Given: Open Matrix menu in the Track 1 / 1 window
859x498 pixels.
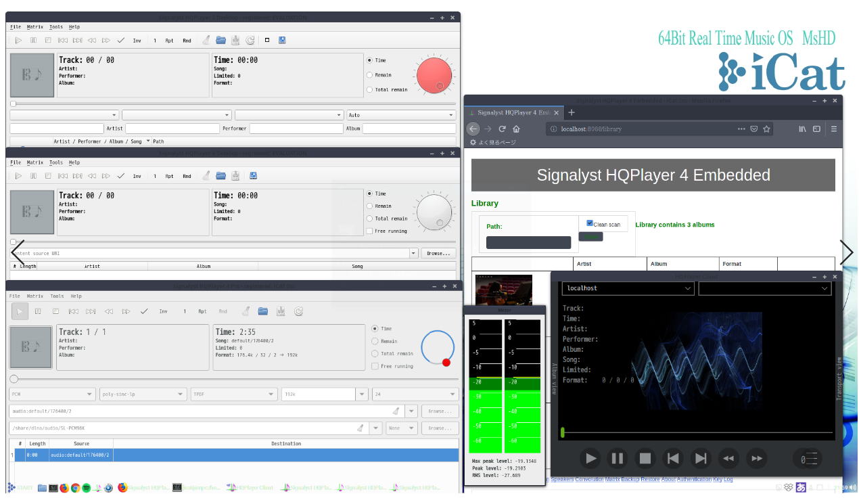Looking at the screenshot, I should [x=35, y=296].
